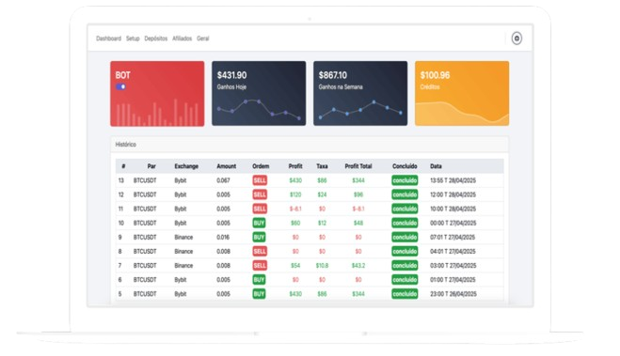Click the concluído badge in row 7
620x356 pixels.
[x=405, y=266]
